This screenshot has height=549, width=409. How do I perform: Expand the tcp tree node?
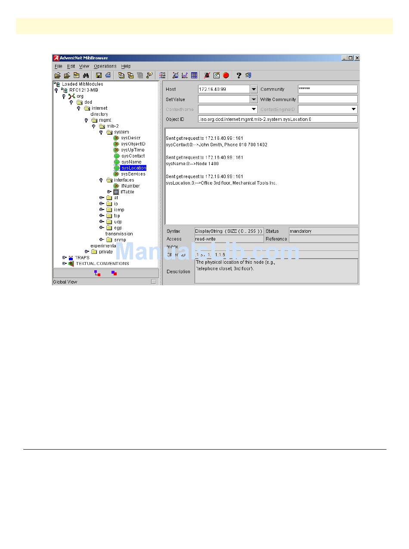click(x=102, y=216)
